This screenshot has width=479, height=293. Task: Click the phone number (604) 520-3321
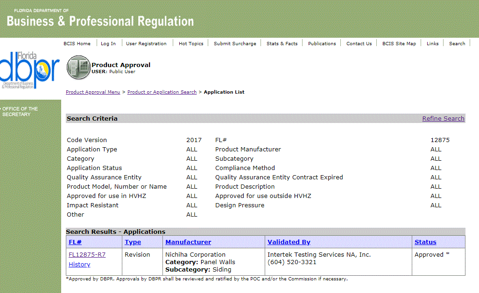[x=292, y=262]
